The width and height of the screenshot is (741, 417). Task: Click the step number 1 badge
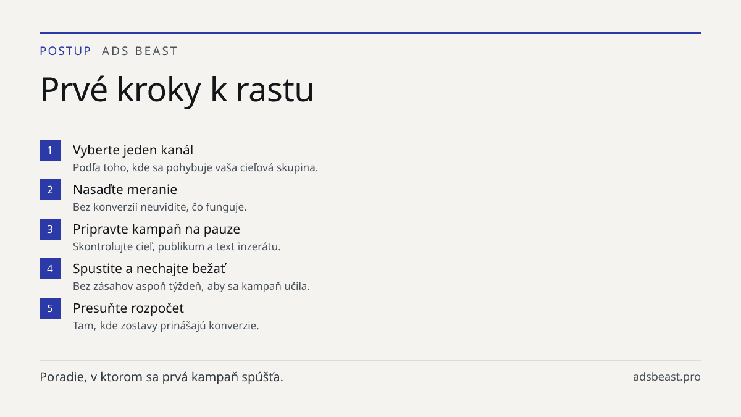(x=50, y=150)
